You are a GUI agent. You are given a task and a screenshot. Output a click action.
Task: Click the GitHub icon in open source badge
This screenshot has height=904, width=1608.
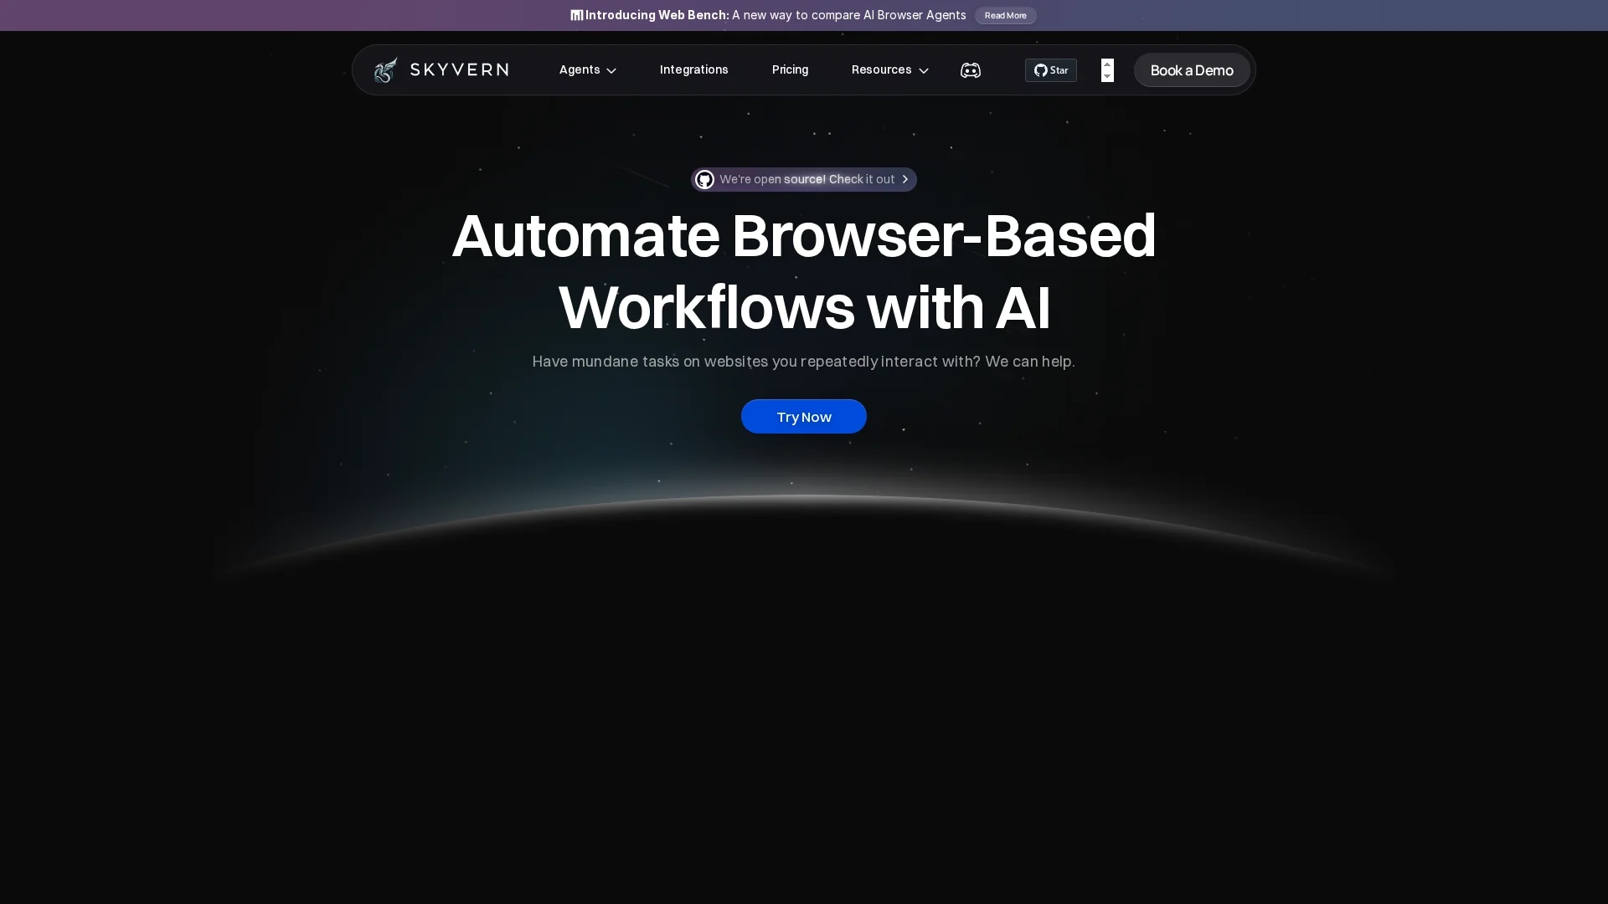(x=704, y=179)
